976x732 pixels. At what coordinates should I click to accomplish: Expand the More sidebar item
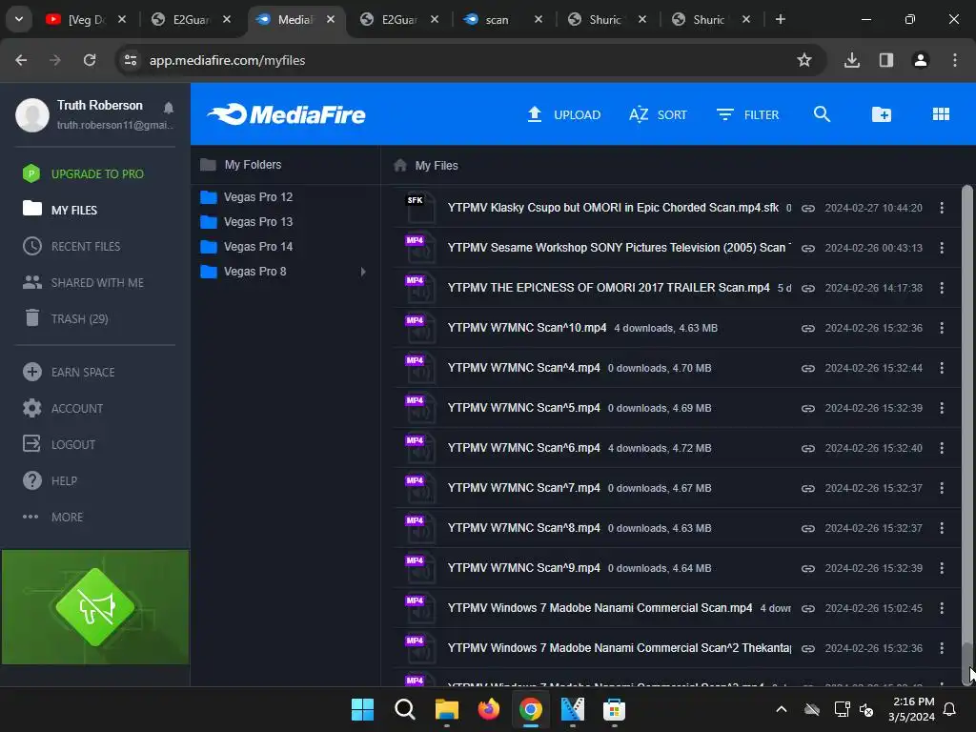[x=53, y=517]
